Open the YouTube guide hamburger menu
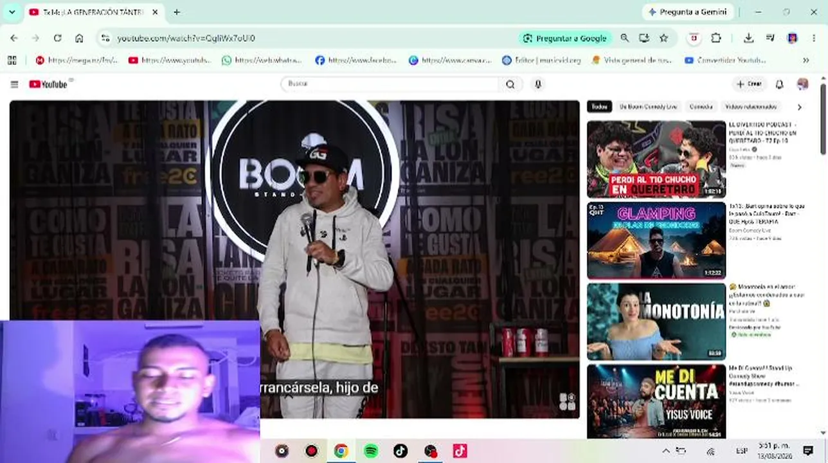 [14, 84]
